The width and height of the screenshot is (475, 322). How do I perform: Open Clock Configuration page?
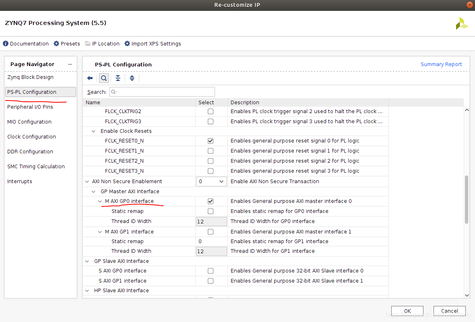[31, 136]
